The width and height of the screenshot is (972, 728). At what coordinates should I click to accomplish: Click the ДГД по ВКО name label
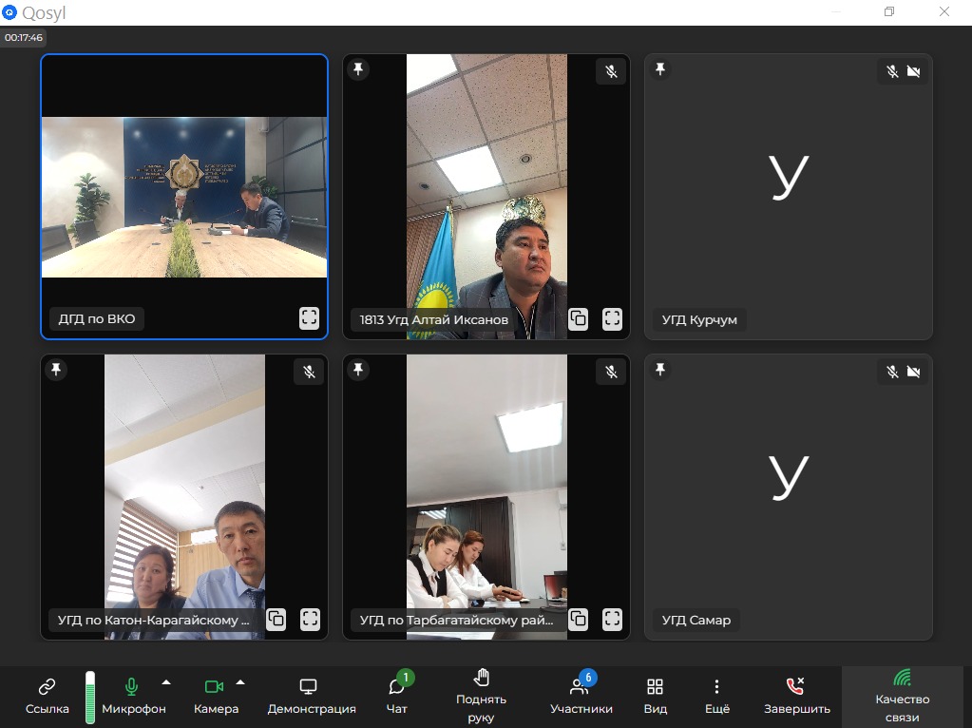tap(97, 318)
